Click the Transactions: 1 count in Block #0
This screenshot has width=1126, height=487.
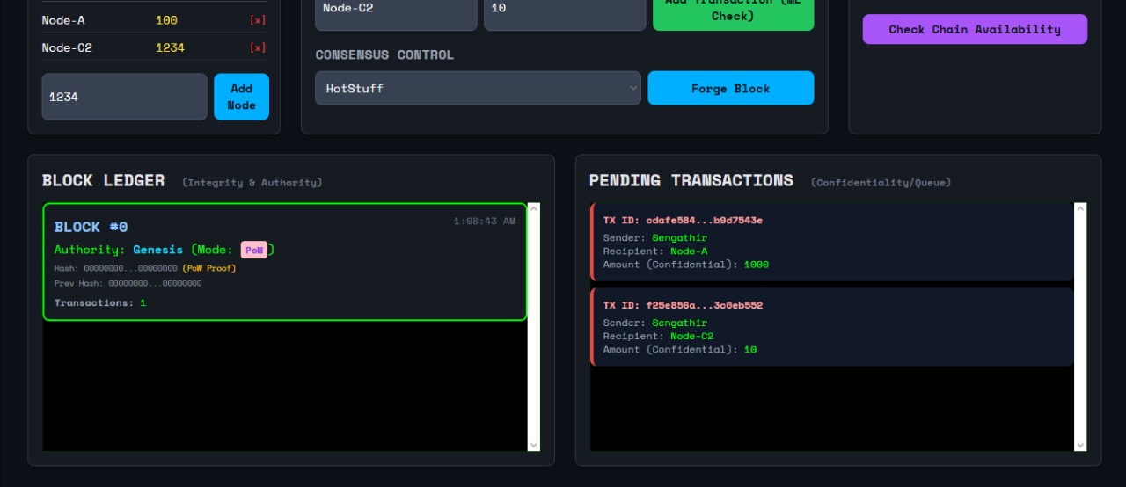click(100, 303)
